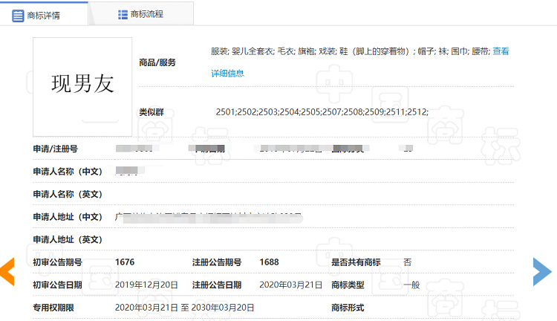This screenshot has height=321, width=557.
Task: Click the 专用权期限 date range text
Action: 185,307
